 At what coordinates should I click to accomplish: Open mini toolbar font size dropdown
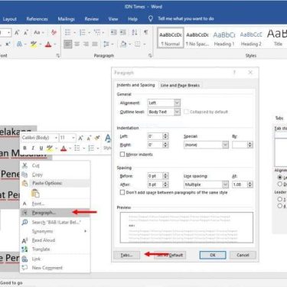pyautogui.click(x=73, y=138)
